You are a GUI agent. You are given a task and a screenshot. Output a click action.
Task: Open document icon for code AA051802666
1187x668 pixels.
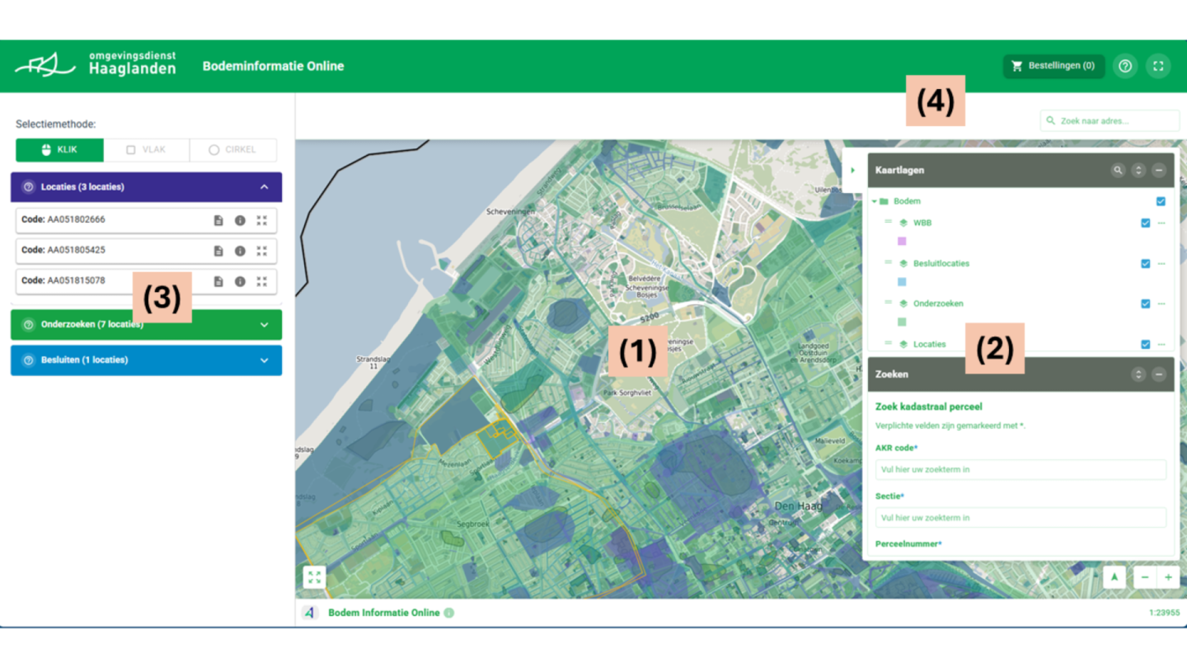[x=218, y=220]
